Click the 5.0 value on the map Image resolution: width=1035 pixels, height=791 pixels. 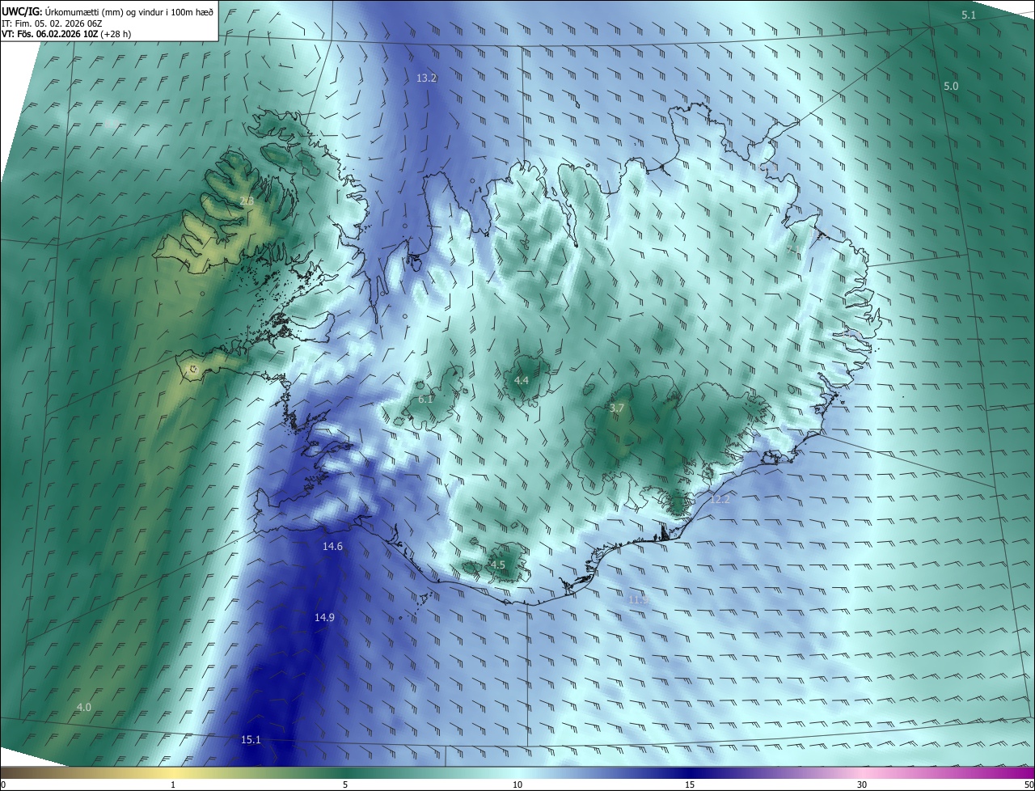951,86
